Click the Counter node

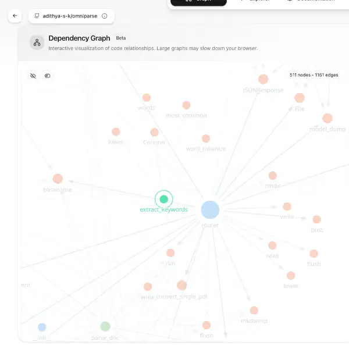coord(154,133)
